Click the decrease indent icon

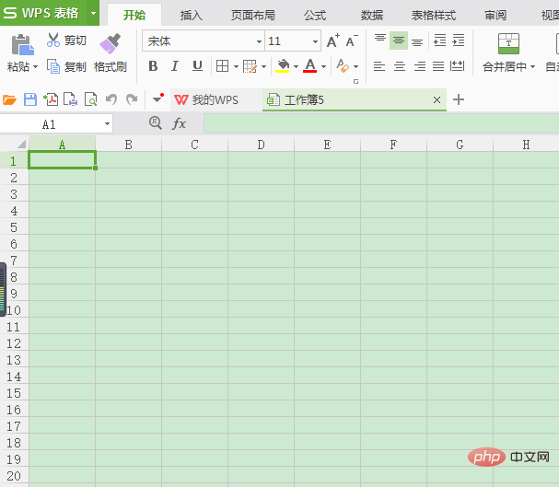point(440,41)
